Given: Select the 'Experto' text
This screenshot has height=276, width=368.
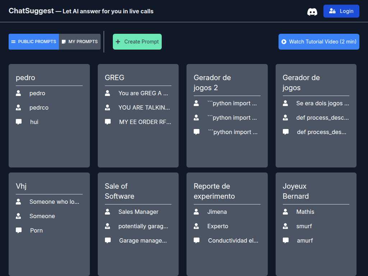Looking at the screenshot, I should click(x=218, y=226).
